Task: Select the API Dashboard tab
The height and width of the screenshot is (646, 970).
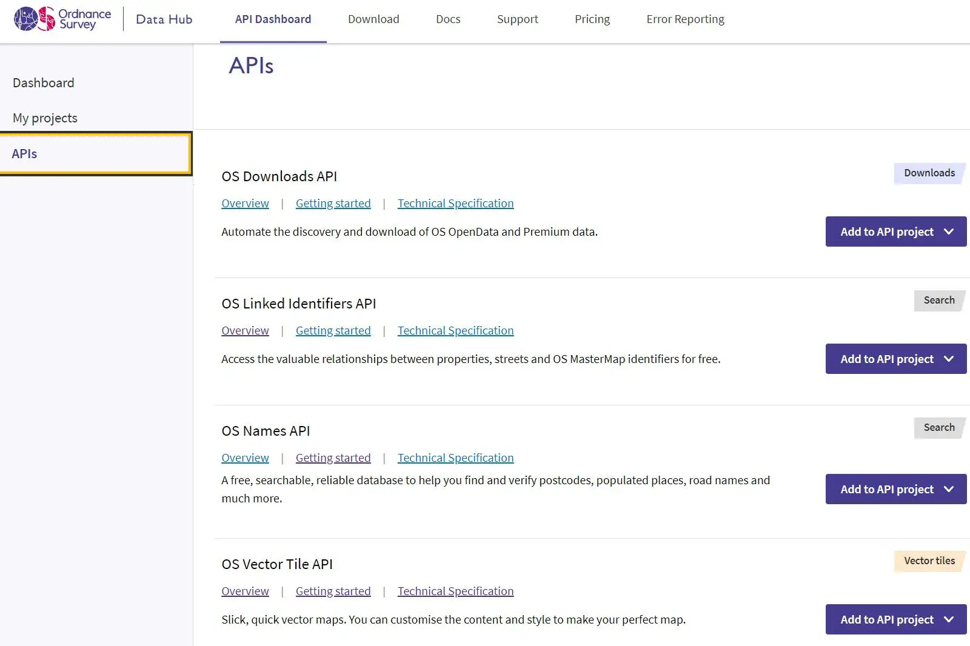Action: point(273,19)
